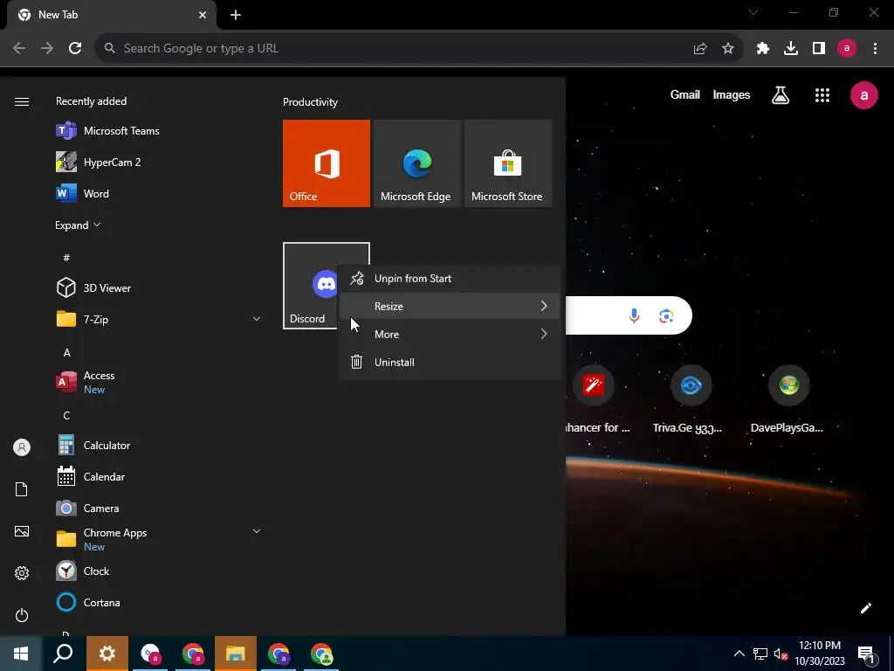Click voice search microphone icon
894x671 pixels.
coord(634,315)
